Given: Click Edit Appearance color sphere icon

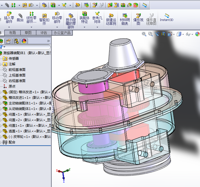Looking at the screenshot, I should 197,34.
